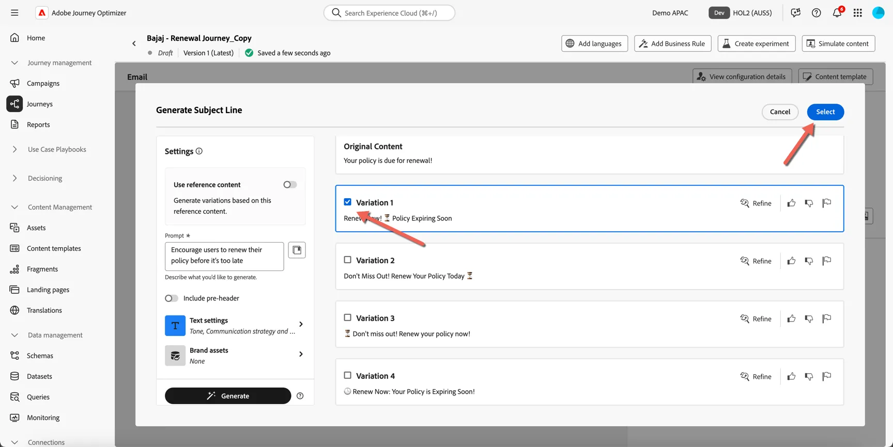Click thumbs down icon for Variation 2
Viewport: 893px width, 447px height.
[809, 261]
